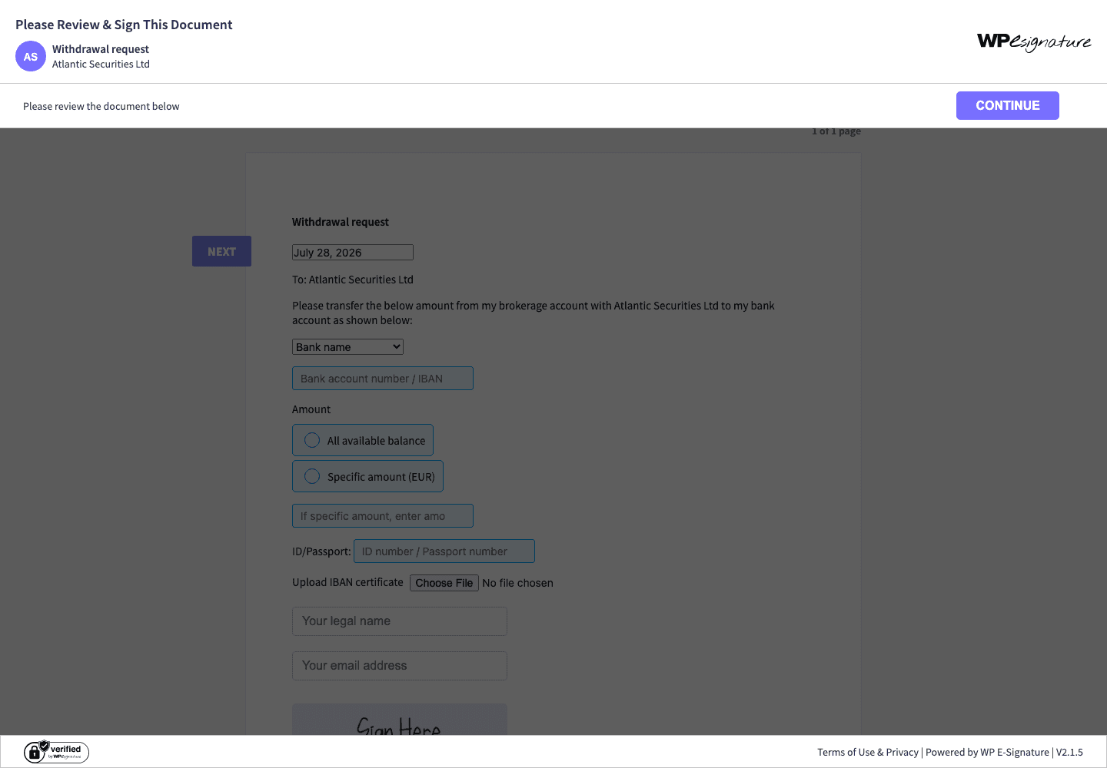Click the Powered by WP E-Signature text
Image resolution: width=1107 pixels, height=768 pixels.
coord(987,753)
